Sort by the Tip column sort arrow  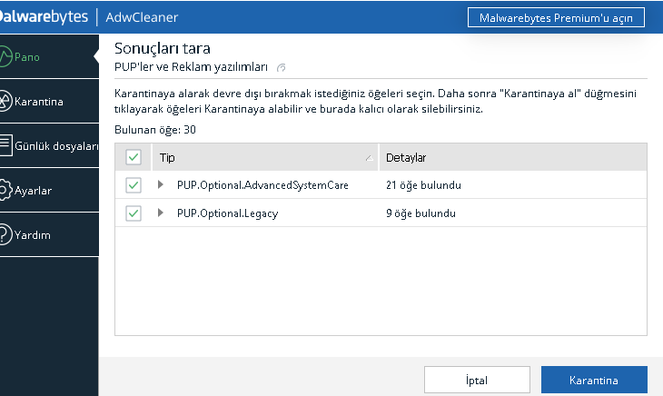(369, 159)
